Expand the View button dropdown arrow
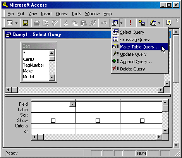This screenshot has height=158, width=182. [16, 23]
